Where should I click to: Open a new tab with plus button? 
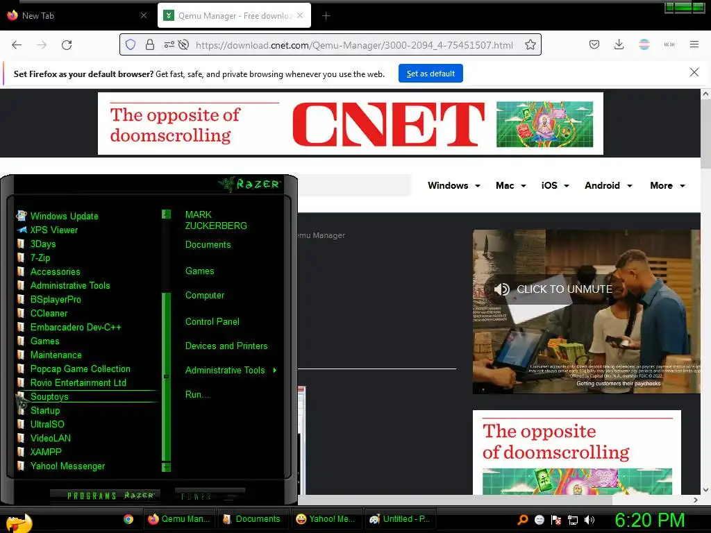326,16
